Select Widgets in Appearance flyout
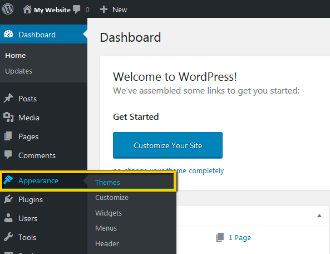 pyautogui.click(x=109, y=213)
